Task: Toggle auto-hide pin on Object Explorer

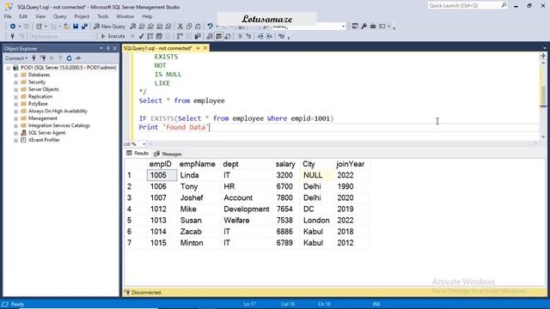Action: (108, 48)
